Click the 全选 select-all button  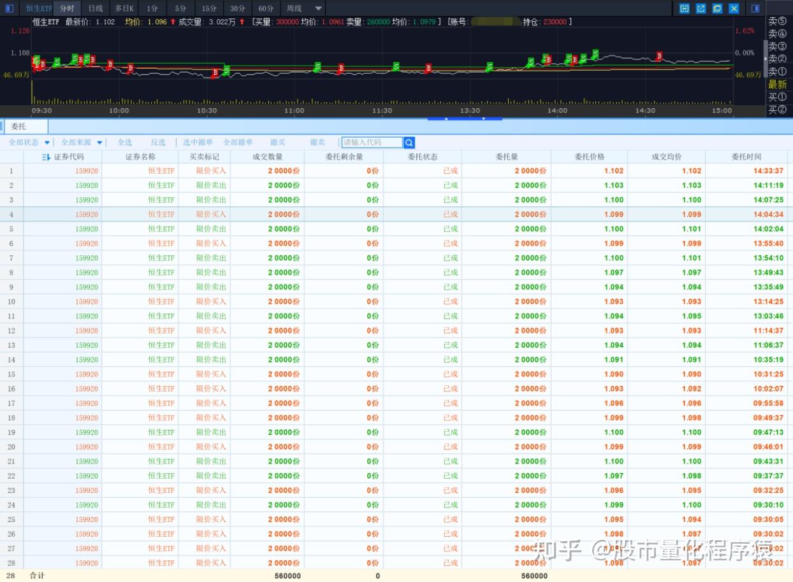pos(125,143)
